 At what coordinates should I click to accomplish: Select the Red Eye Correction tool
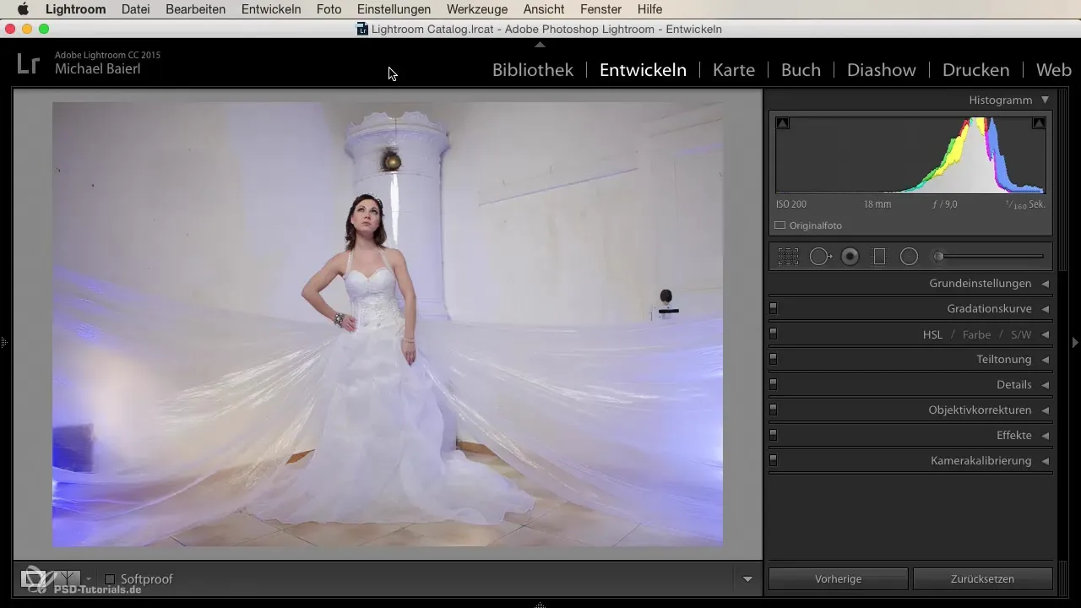(850, 257)
